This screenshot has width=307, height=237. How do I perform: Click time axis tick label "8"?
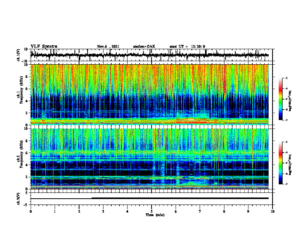(x=224, y=211)
